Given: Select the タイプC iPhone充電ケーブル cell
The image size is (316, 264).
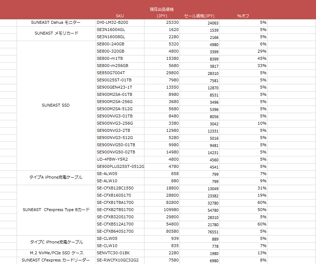Looking at the screenshot, I should pyautogui.click(x=56, y=242).
